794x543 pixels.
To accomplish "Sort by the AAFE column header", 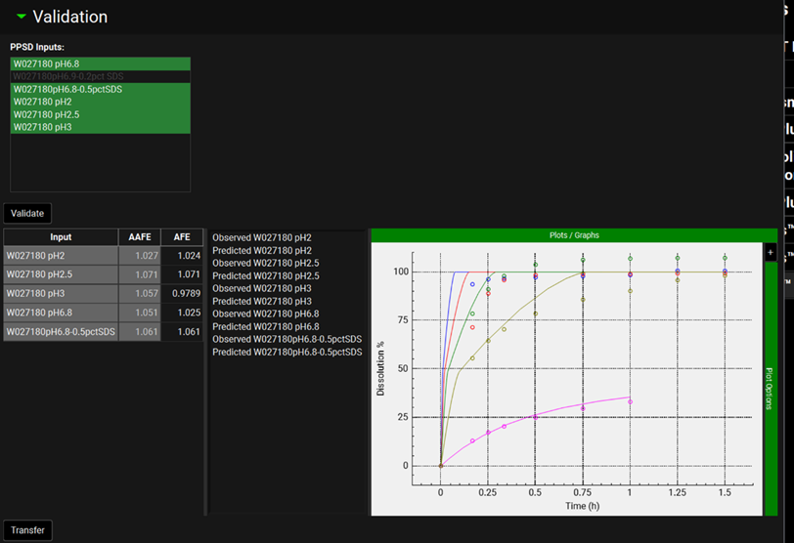I will click(x=138, y=237).
